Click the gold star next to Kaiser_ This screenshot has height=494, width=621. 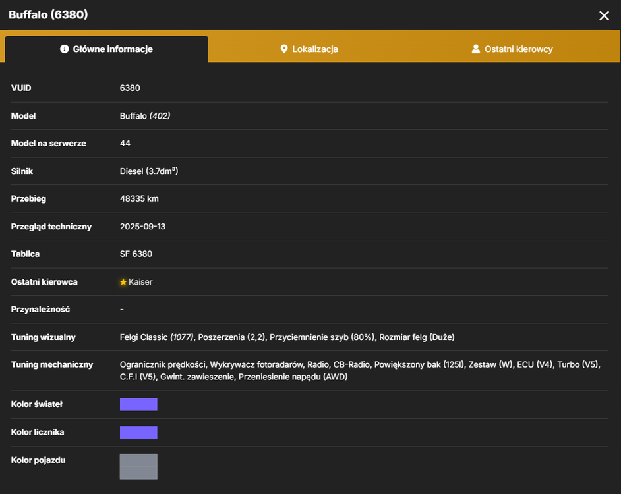pos(123,282)
